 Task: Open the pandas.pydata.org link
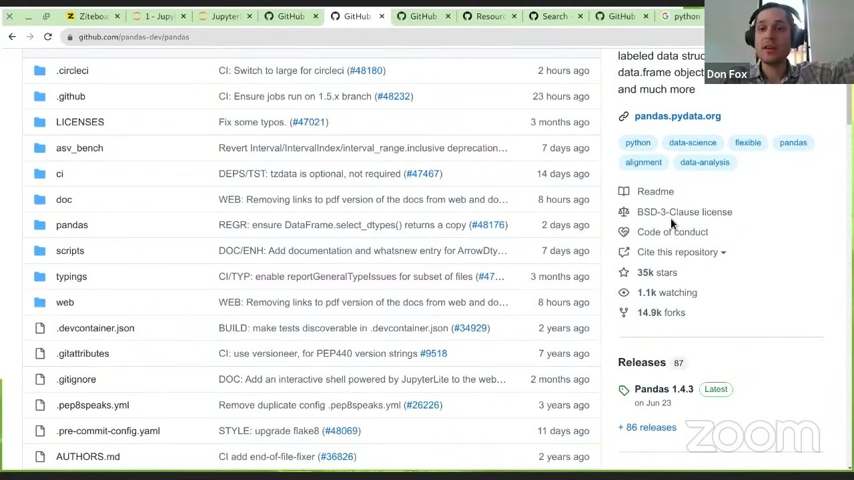coord(677,116)
